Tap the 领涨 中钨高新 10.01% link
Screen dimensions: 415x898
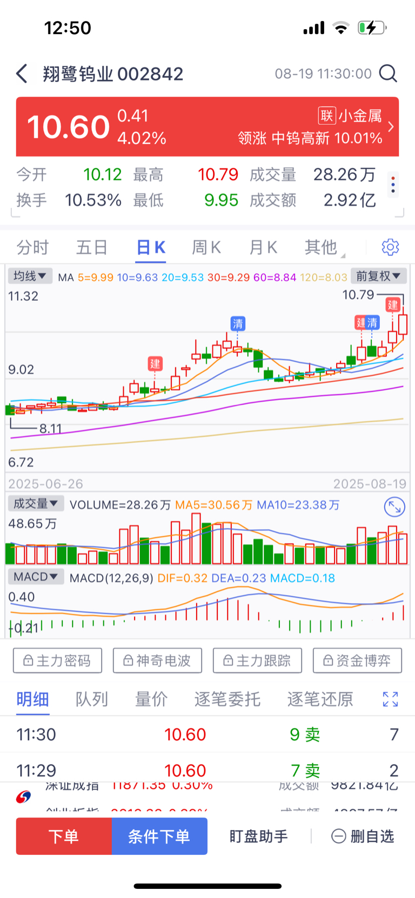(310, 138)
